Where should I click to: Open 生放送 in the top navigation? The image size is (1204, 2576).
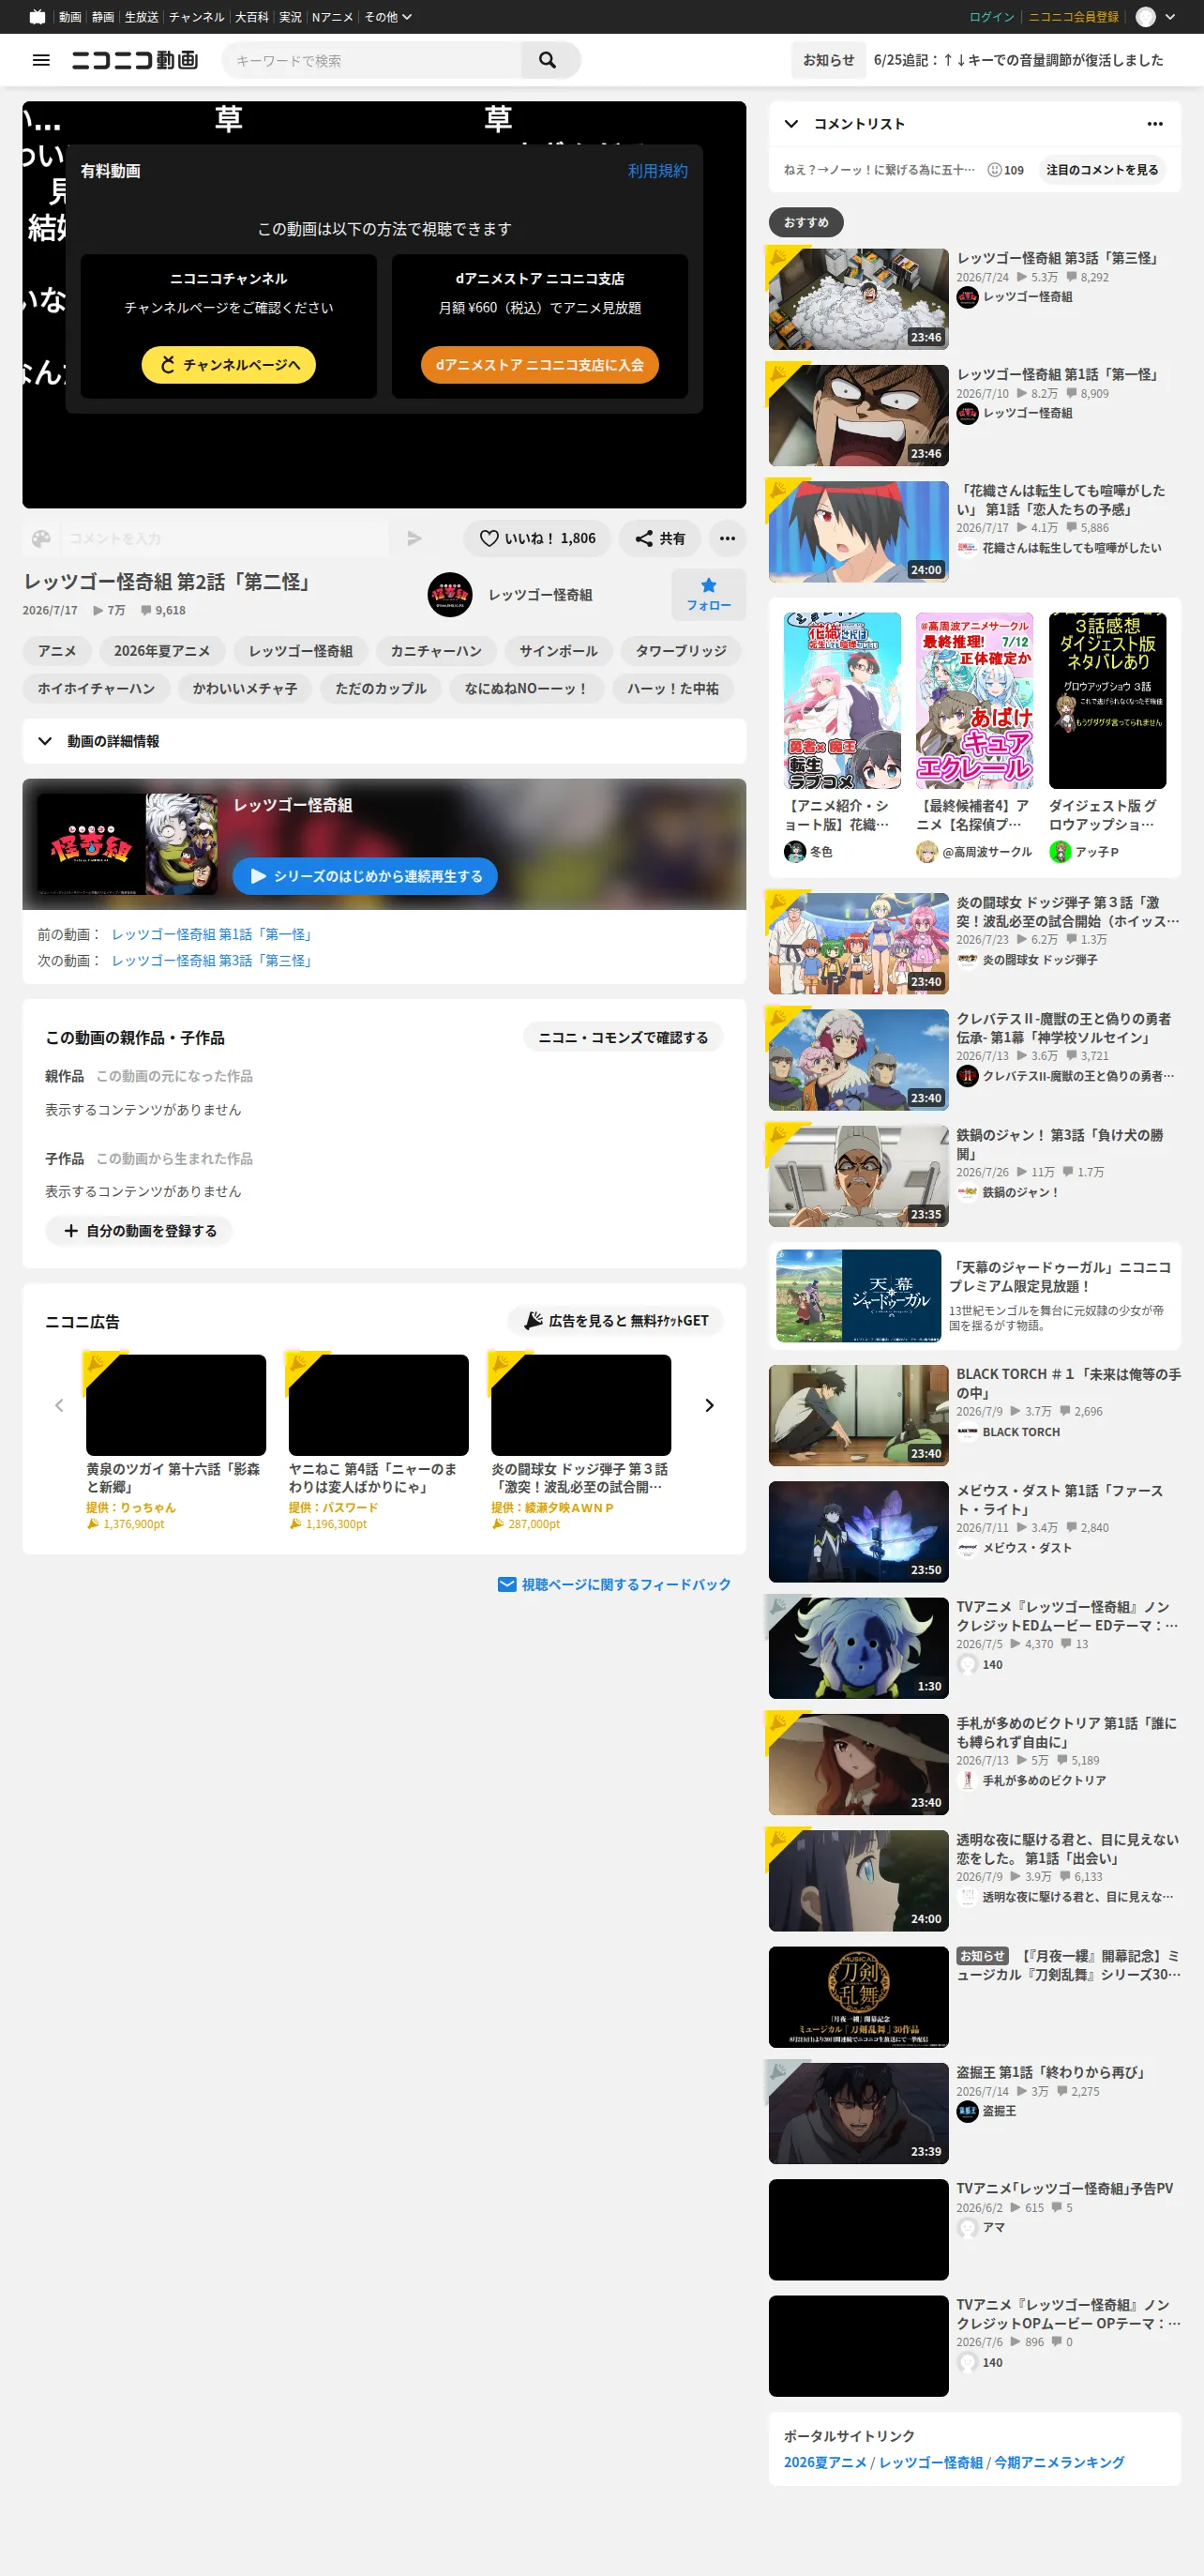point(141,17)
